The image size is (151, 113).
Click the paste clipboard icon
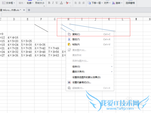[x=69, y=44]
